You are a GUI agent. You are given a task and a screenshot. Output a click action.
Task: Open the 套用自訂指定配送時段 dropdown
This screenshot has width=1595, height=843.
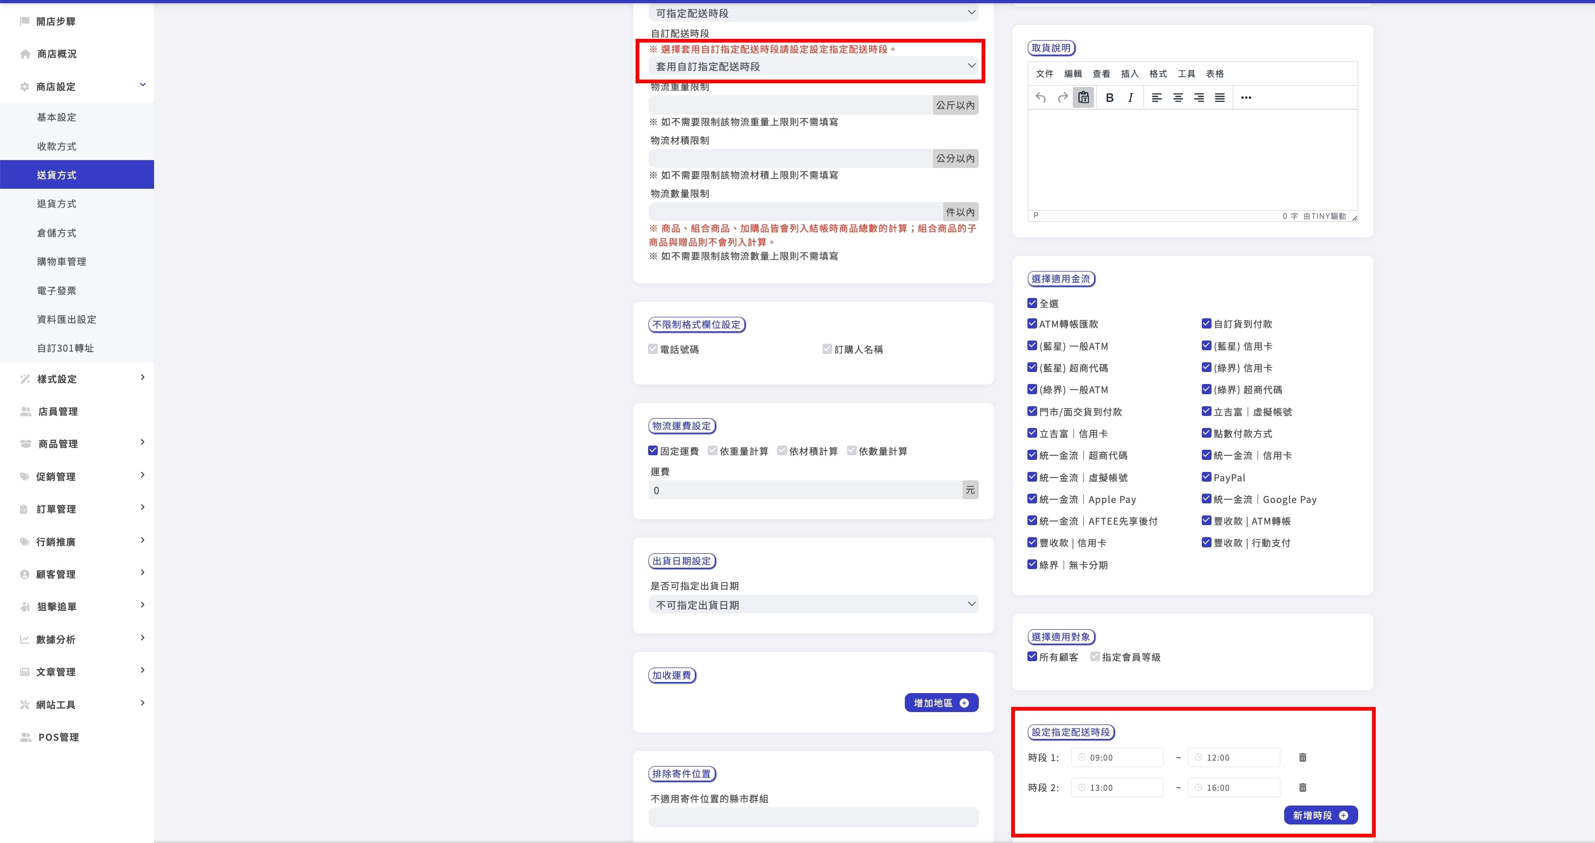click(x=813, y=66)
